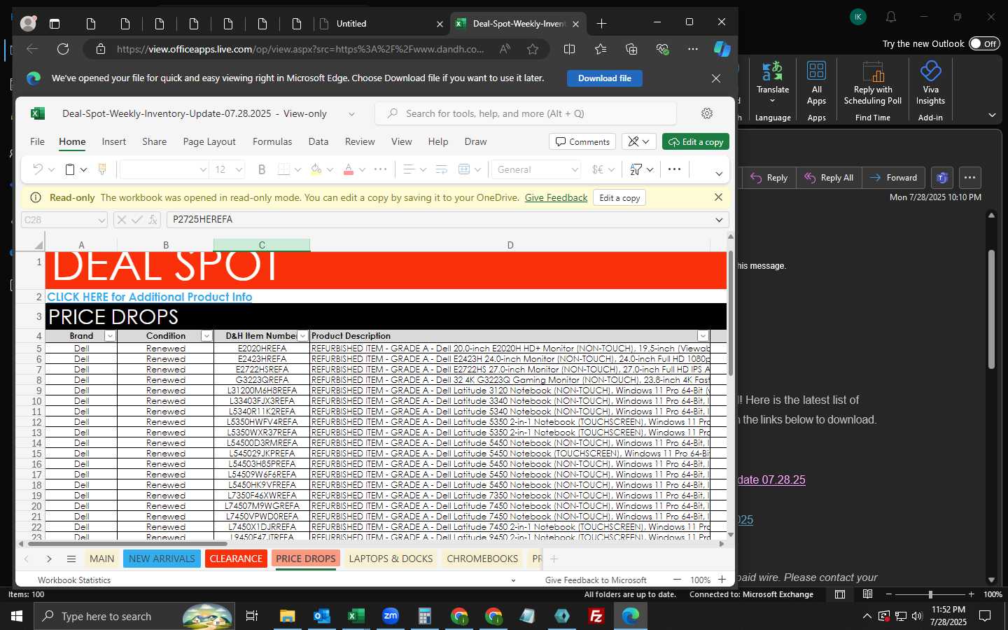Click the Paste clipboard icon
This screenshot has height=630, width=1008.
pos(70,169)
